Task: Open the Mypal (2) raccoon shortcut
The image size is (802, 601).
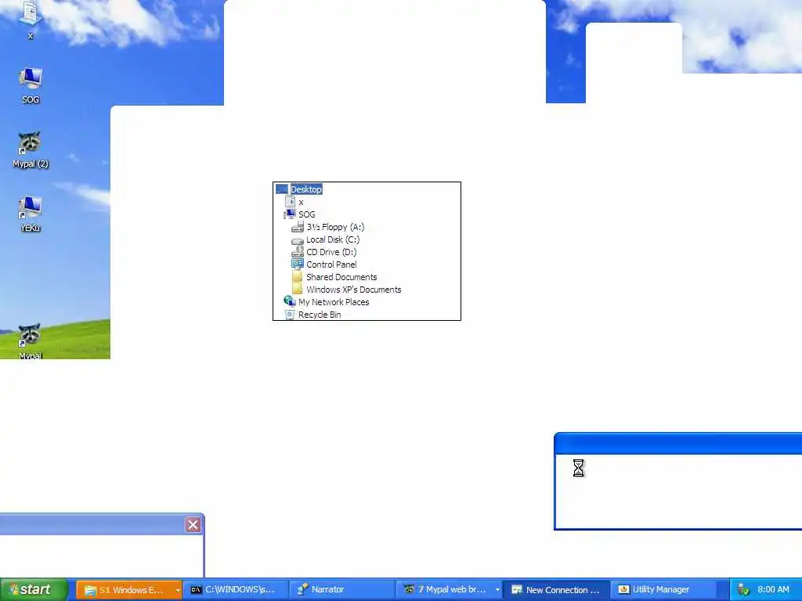Action: (x=31, y=149)
